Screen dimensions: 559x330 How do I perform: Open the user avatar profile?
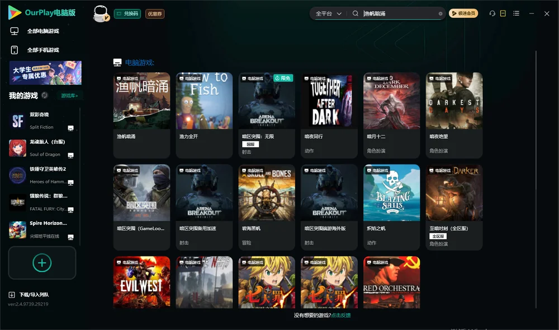[x=101, y=14]
